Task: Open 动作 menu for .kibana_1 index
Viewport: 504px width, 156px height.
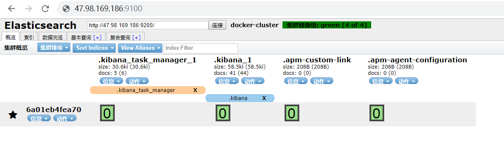Action: [253, 81]
